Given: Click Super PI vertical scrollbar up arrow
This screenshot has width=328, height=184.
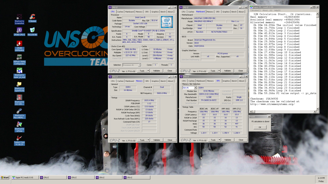Looking at the screenshot, I should point(318,14).
